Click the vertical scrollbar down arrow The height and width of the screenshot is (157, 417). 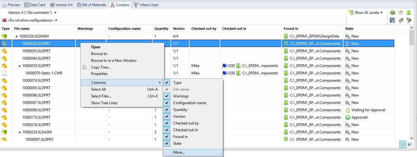(x=412, y=138)
